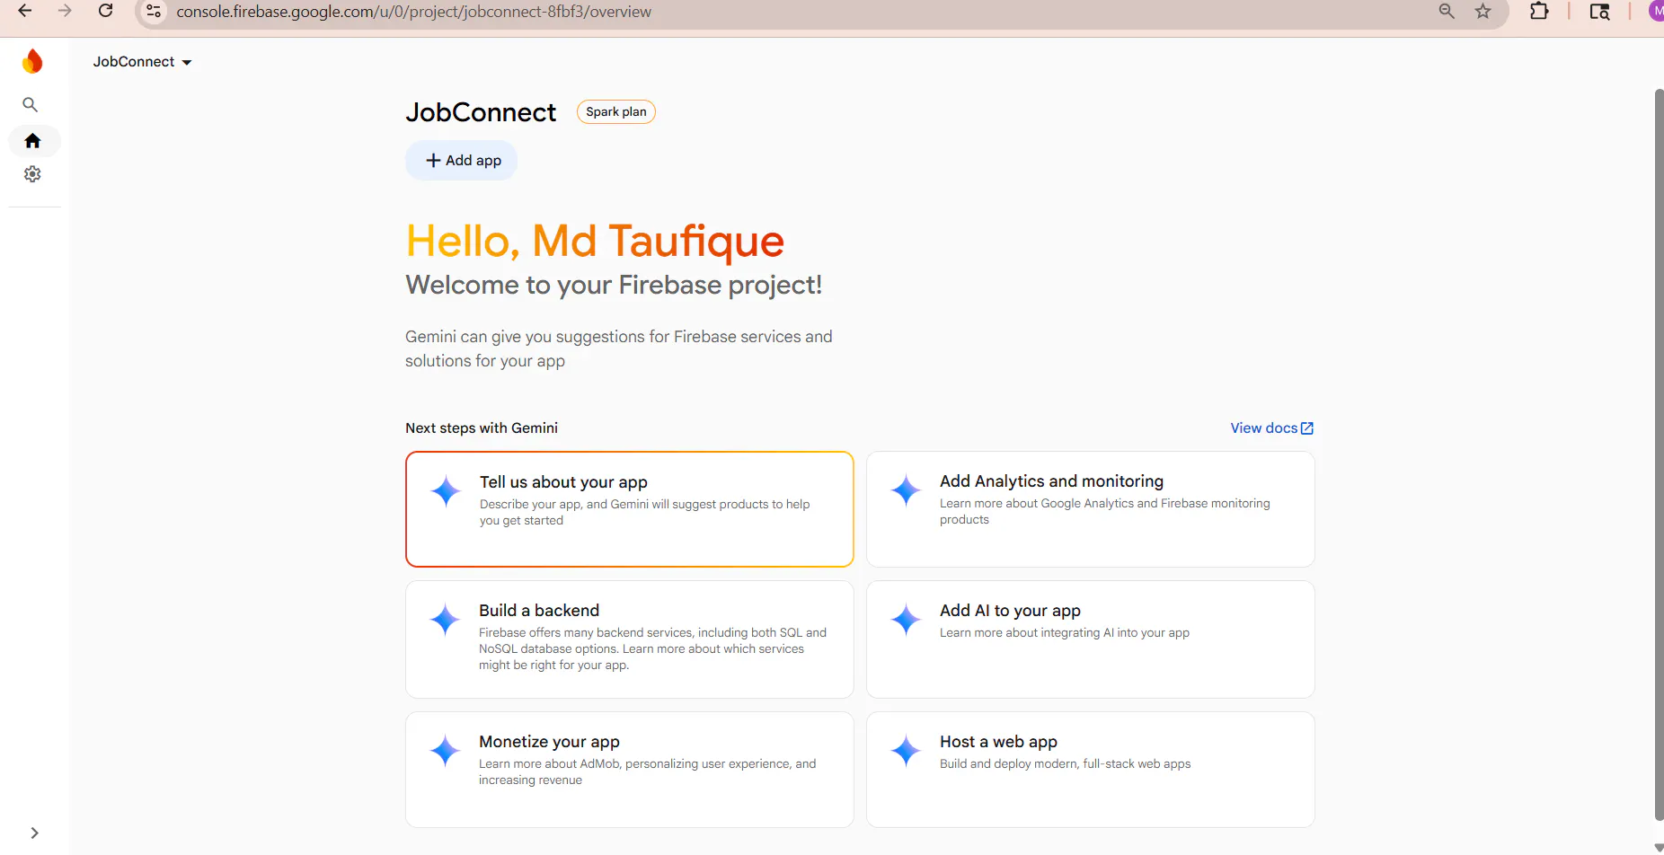Click the Spark plan badge

pyautogui.click(x=616, y=112)
